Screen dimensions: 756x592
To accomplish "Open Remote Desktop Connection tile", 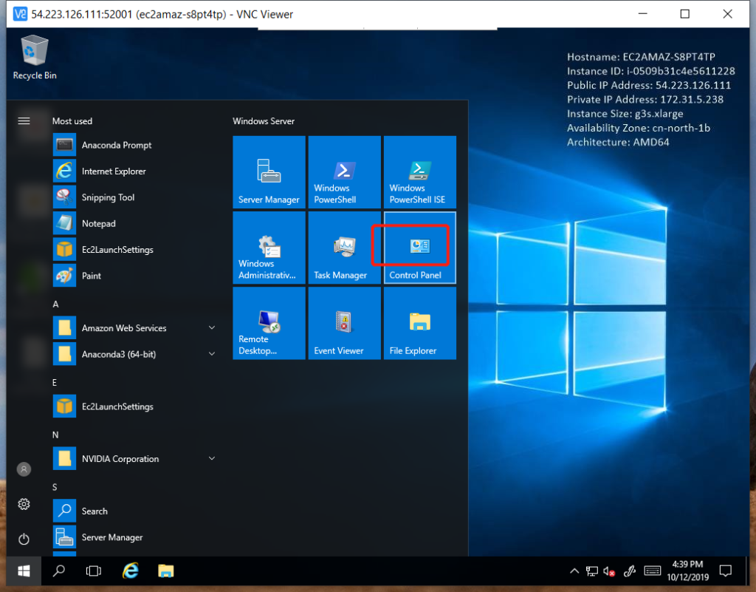I will (269, 323).
